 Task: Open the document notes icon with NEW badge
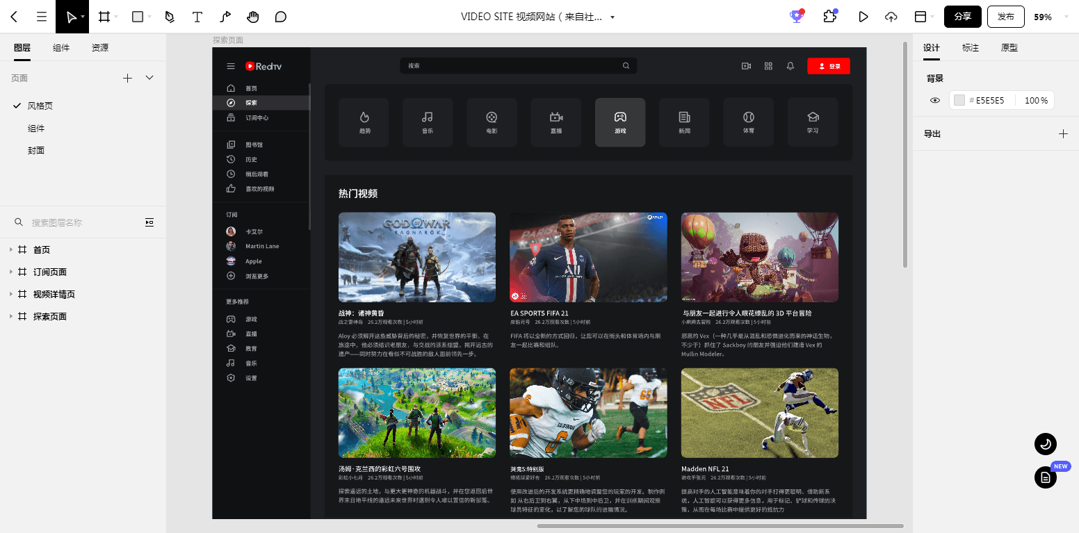[1046, 477]
